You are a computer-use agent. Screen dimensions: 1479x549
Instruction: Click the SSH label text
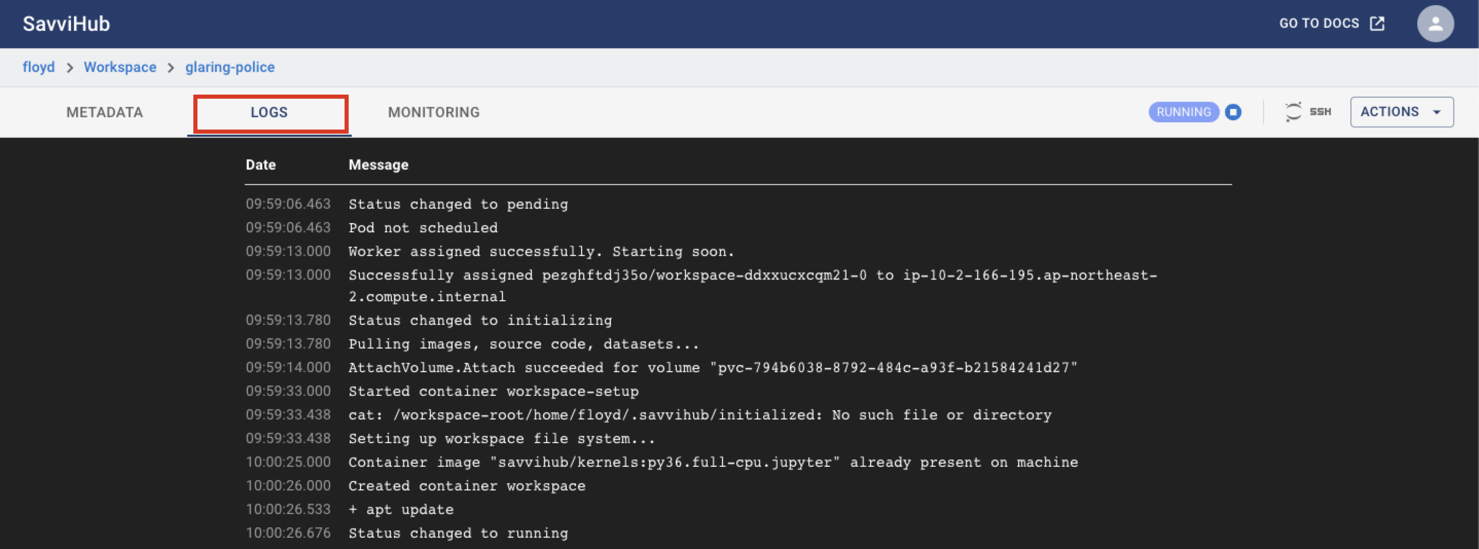[1320, 112]
